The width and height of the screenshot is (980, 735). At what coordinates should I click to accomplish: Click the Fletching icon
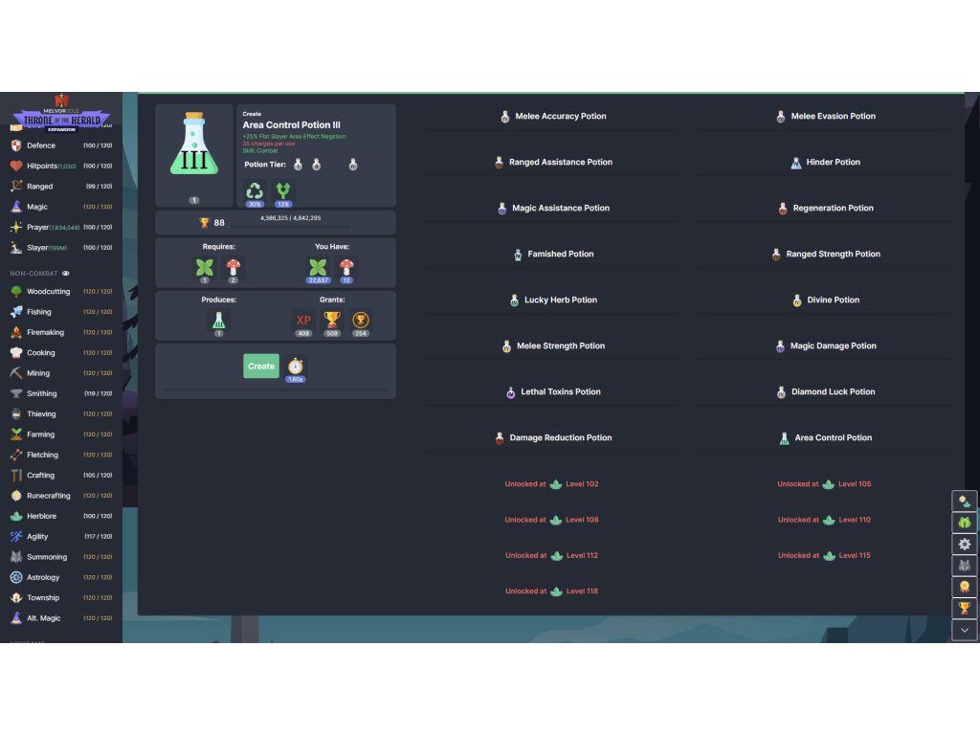(x=16, y=455)
